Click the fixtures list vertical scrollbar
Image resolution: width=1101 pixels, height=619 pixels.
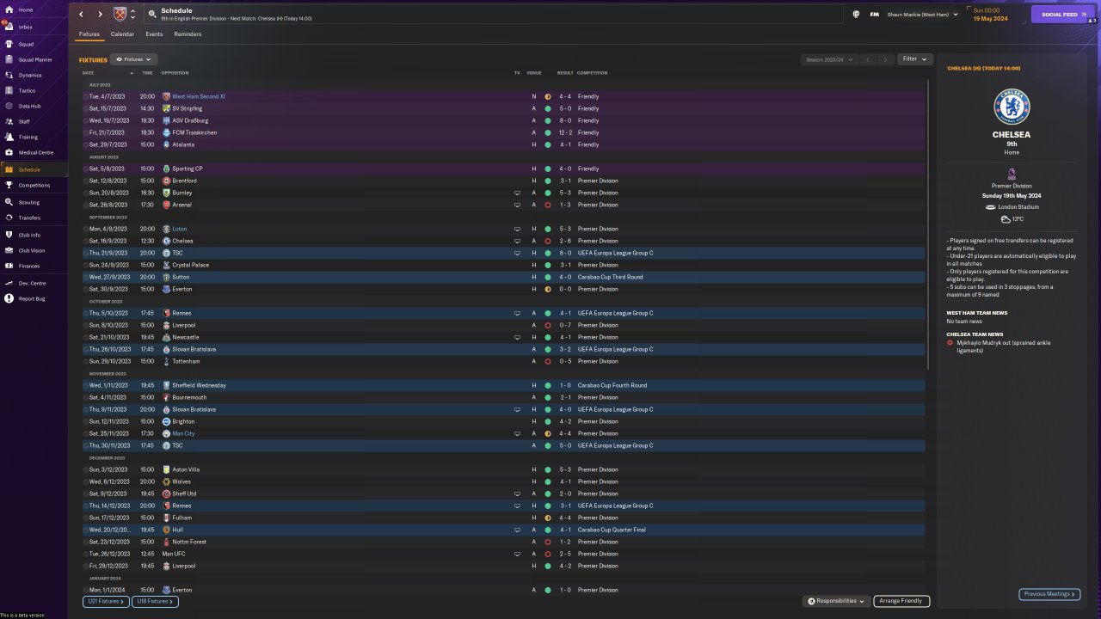(929, 225)
